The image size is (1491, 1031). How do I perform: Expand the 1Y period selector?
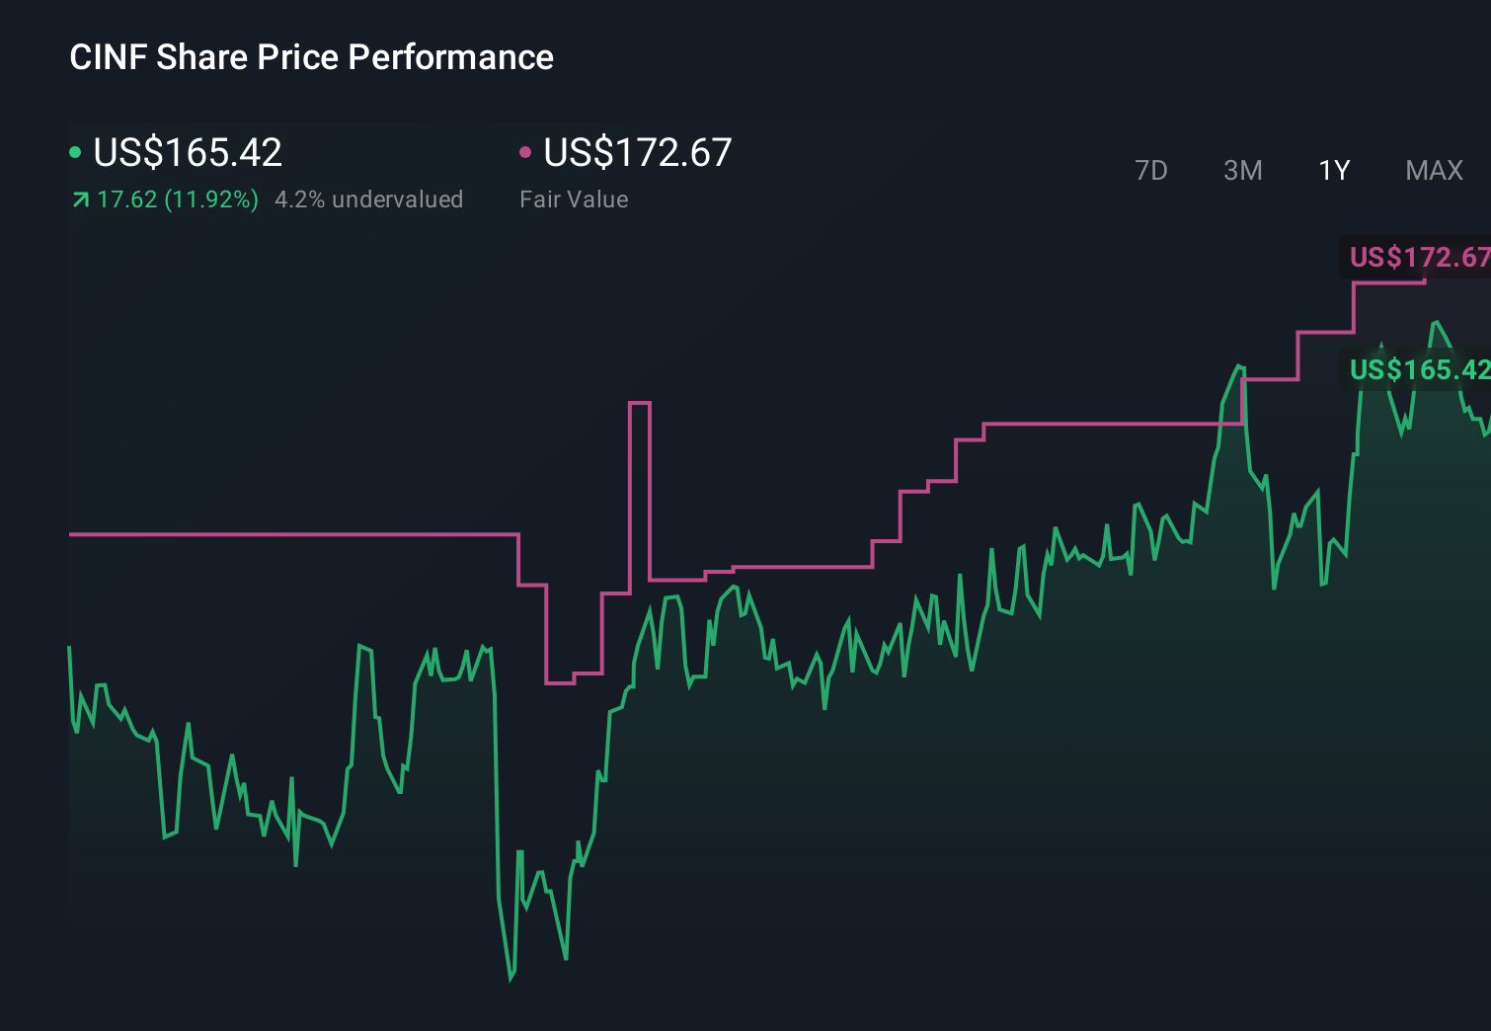point(1333,170)
